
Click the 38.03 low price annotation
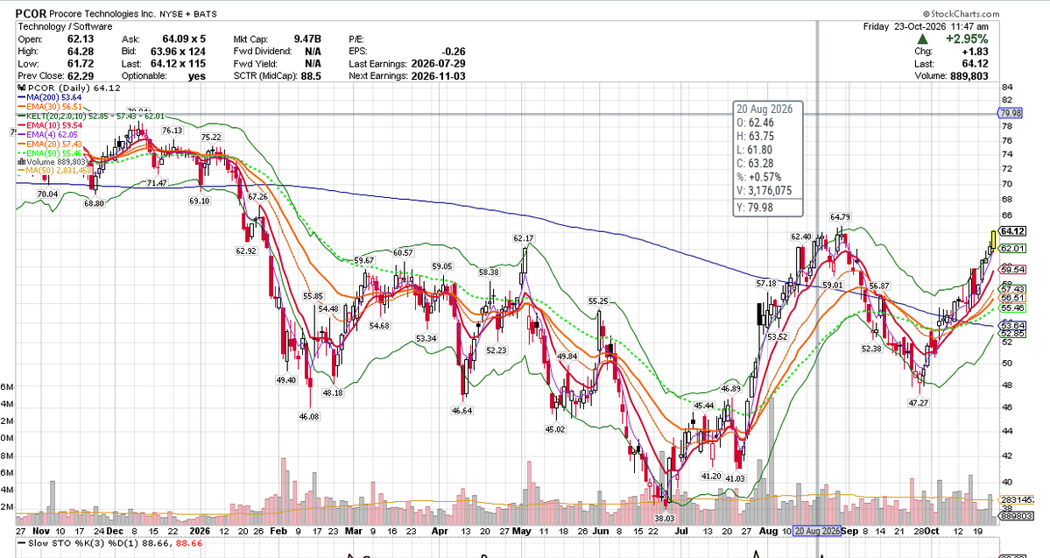click(x=665, y=519)
